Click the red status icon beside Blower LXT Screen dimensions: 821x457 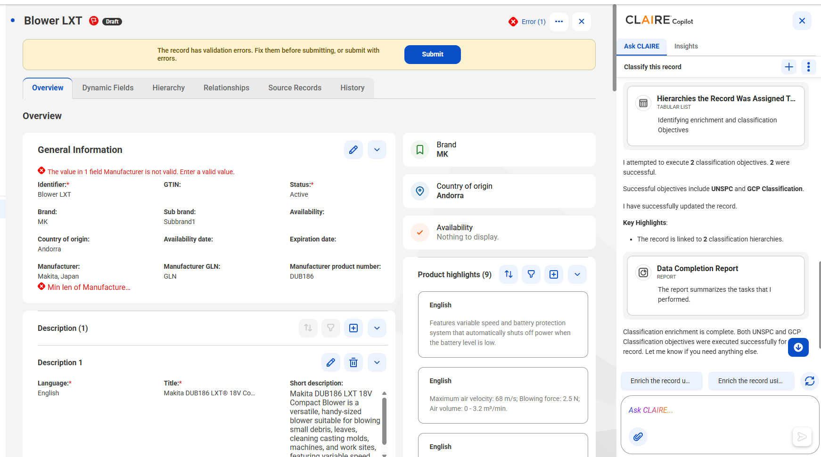[94, 21]
